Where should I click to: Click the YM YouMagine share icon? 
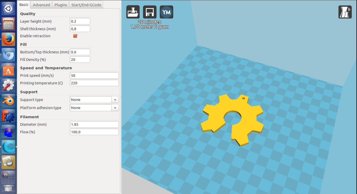pos(166,12)
